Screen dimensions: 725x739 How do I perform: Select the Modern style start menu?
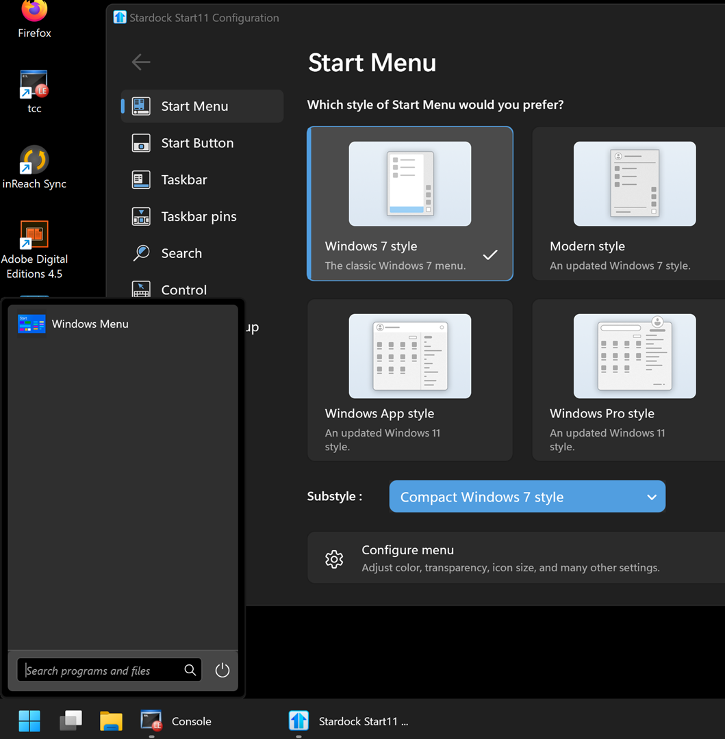click(633, 203)
